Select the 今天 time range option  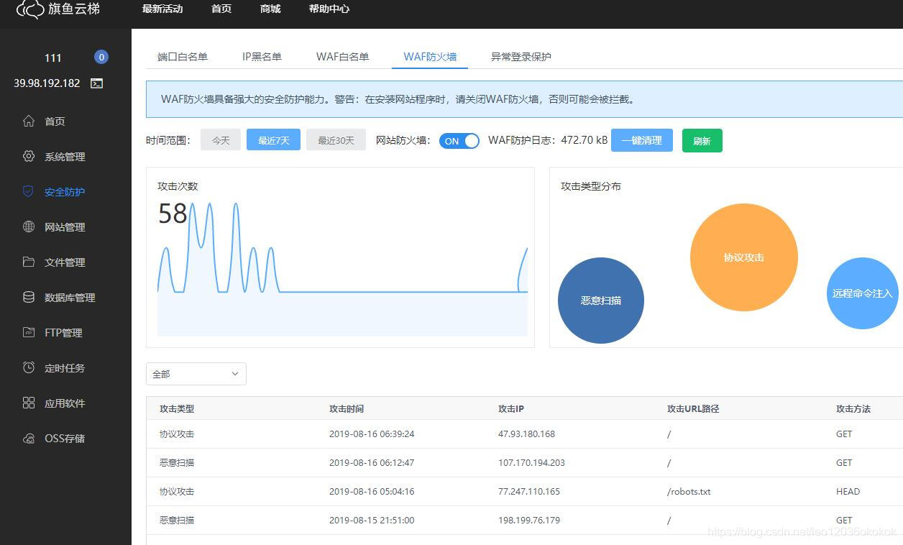coord(221,140)
